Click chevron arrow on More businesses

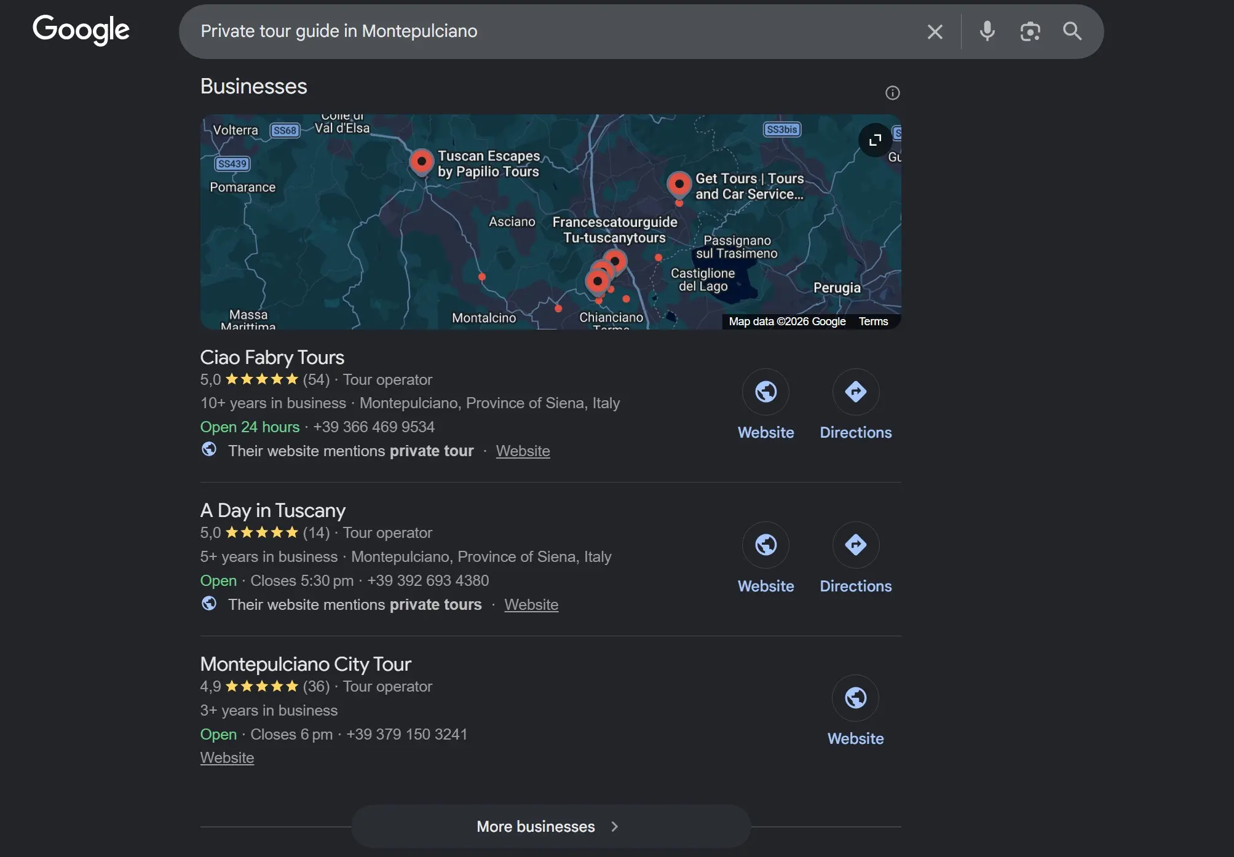coord(614,827)
